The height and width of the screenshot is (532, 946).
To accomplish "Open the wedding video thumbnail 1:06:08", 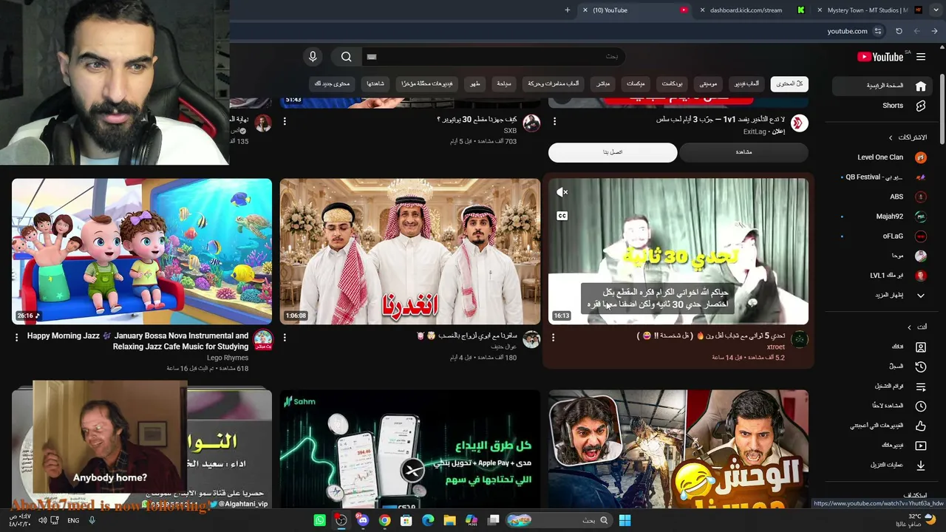I will [410, 251].
